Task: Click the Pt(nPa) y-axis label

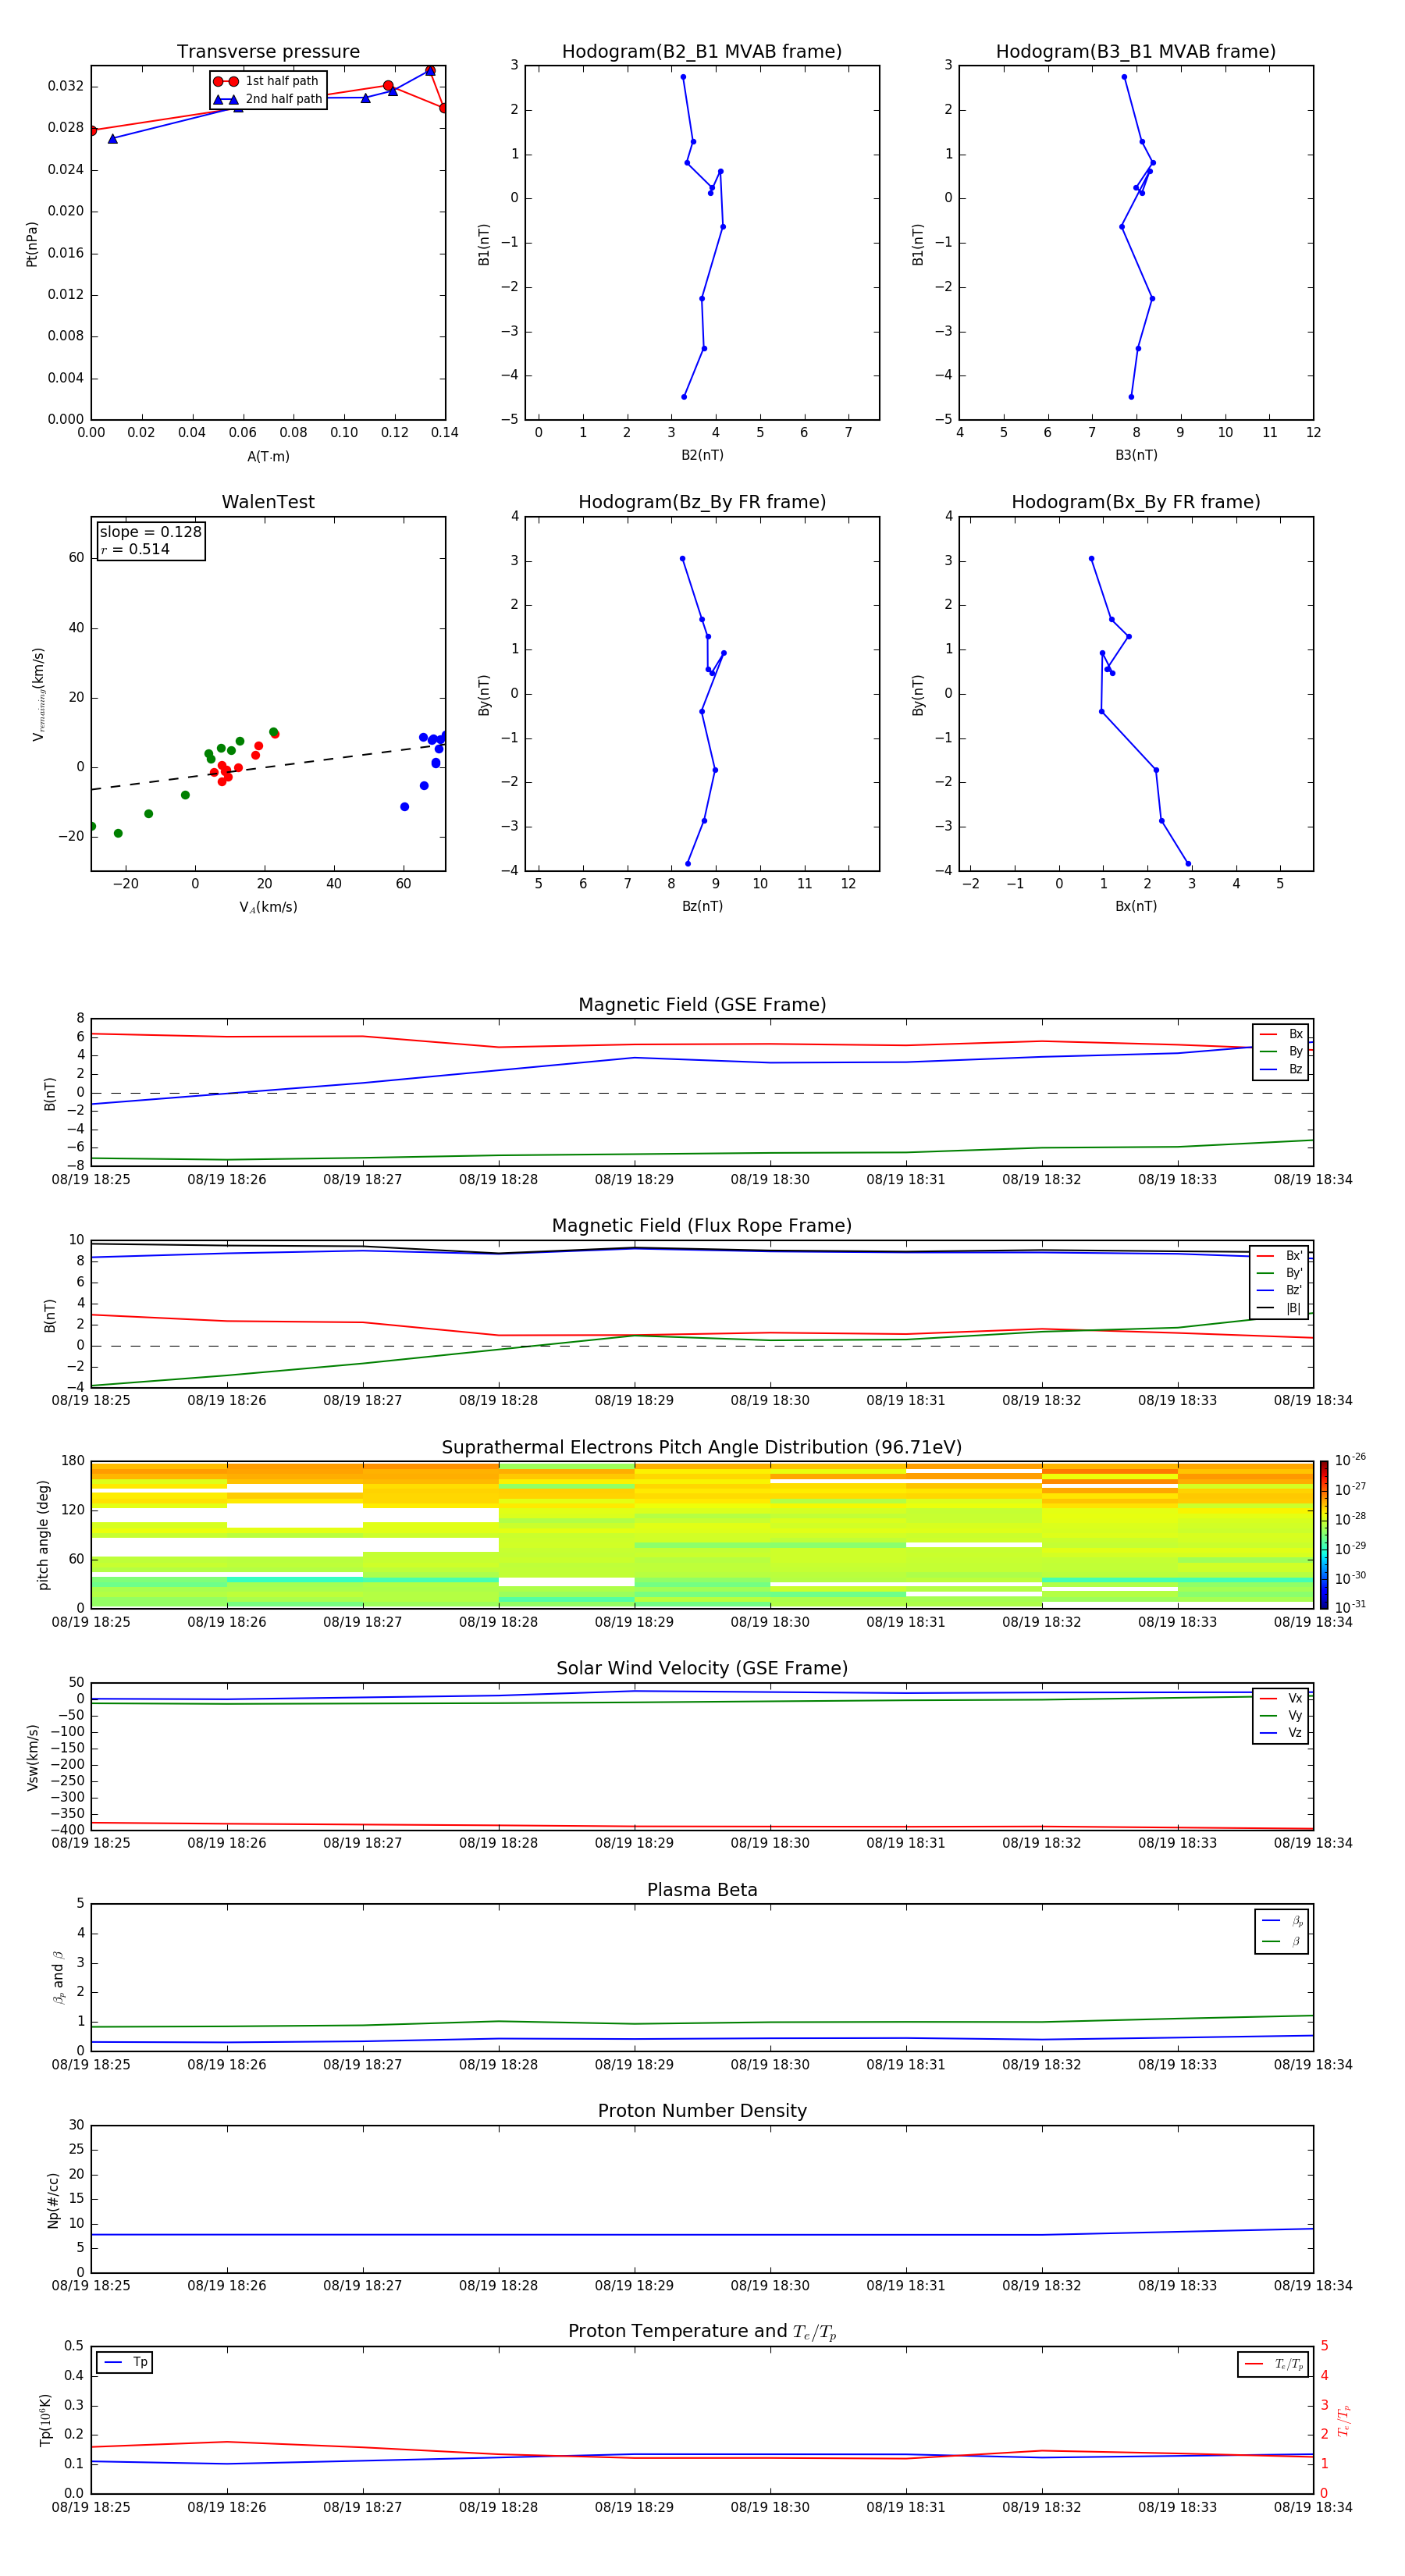Action: (x=32, y=244)
